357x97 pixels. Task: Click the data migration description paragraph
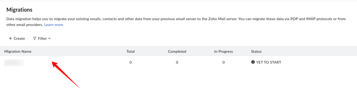click(176, 22)
